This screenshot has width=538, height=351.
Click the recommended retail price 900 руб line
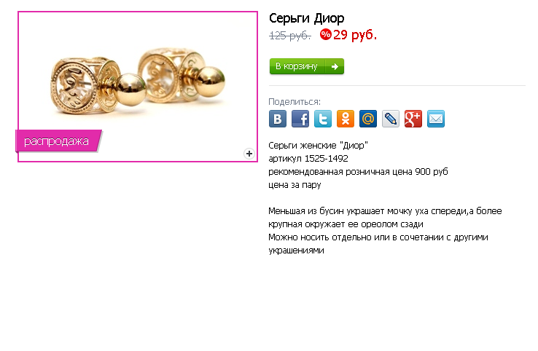(x=358, y=172)
